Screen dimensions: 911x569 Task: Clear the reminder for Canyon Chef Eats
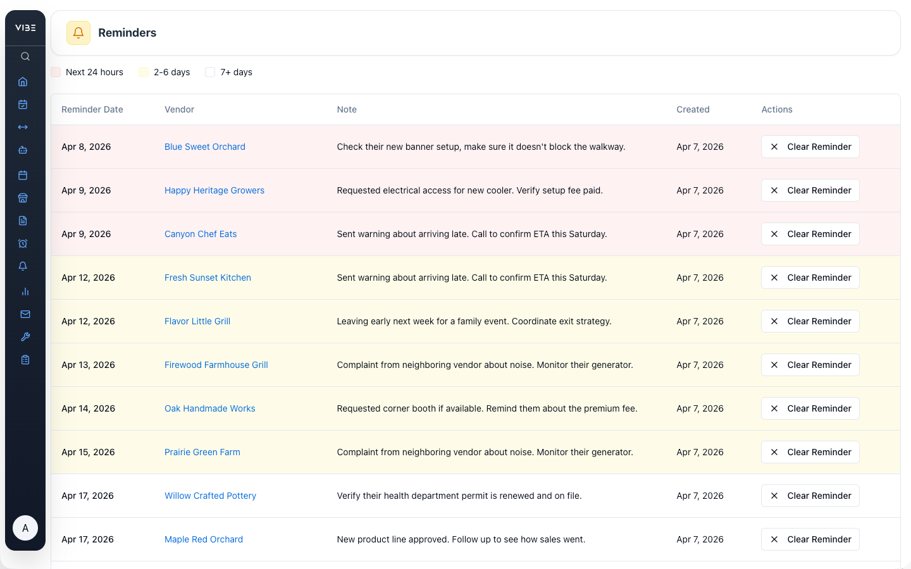810,233
